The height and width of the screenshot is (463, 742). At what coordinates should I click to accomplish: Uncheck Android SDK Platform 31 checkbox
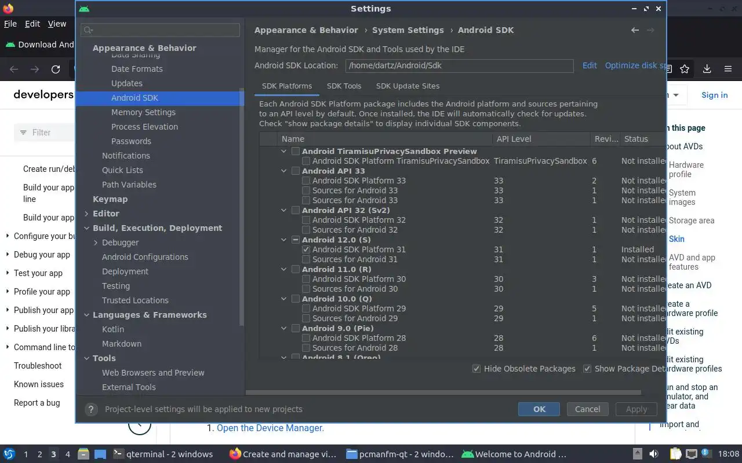click(x=306, y=249)
